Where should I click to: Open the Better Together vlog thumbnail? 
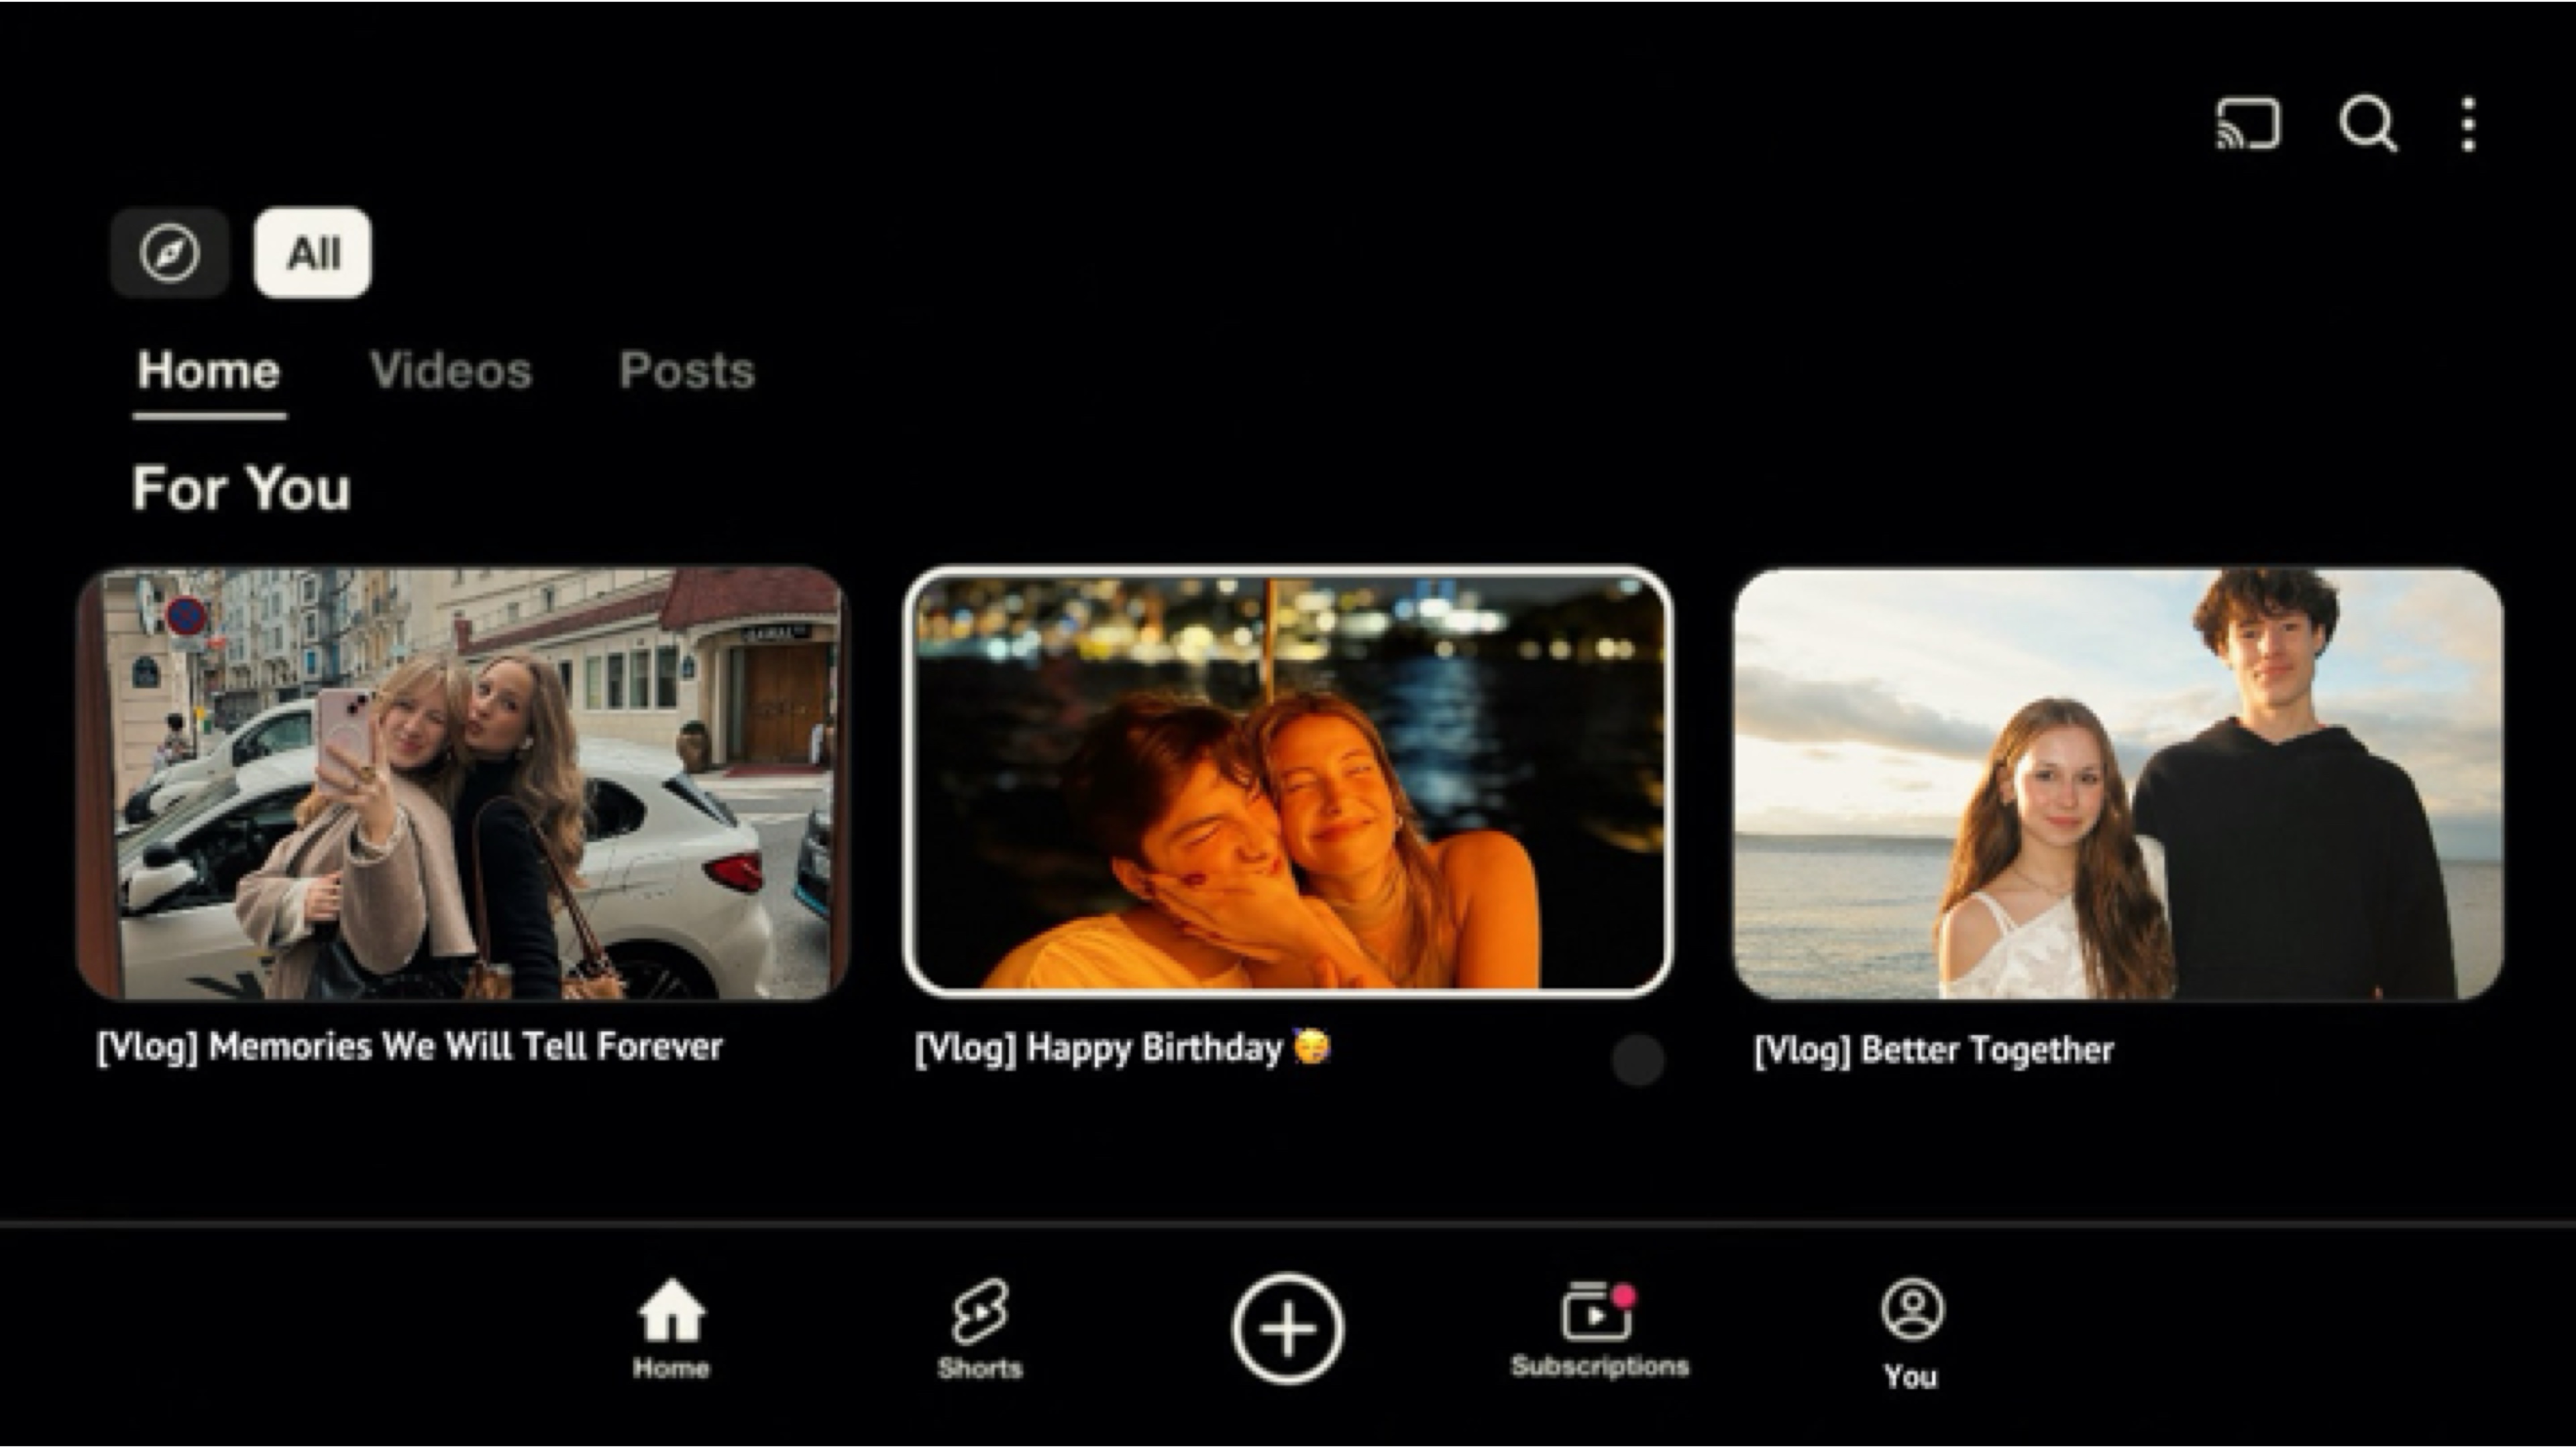(2118, 784)
